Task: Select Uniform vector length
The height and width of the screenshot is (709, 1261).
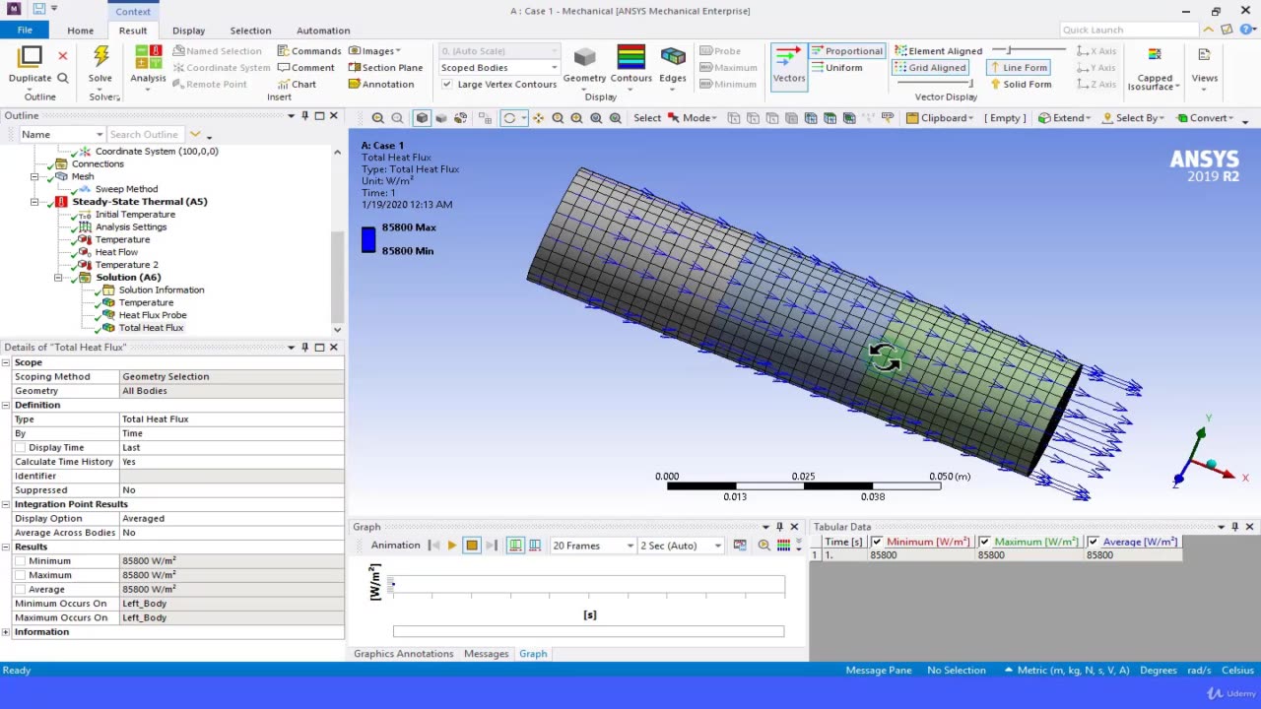Action: point(836,68)
